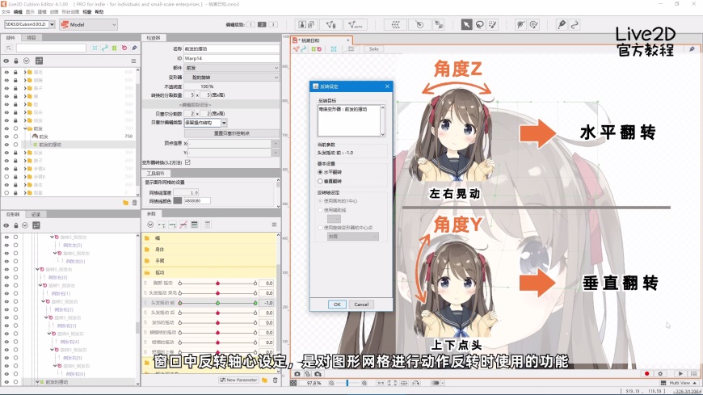This screenshot has width=703, height=395.
Task: Click the camera snapshot icon below canvas
Action: (297, 373)
